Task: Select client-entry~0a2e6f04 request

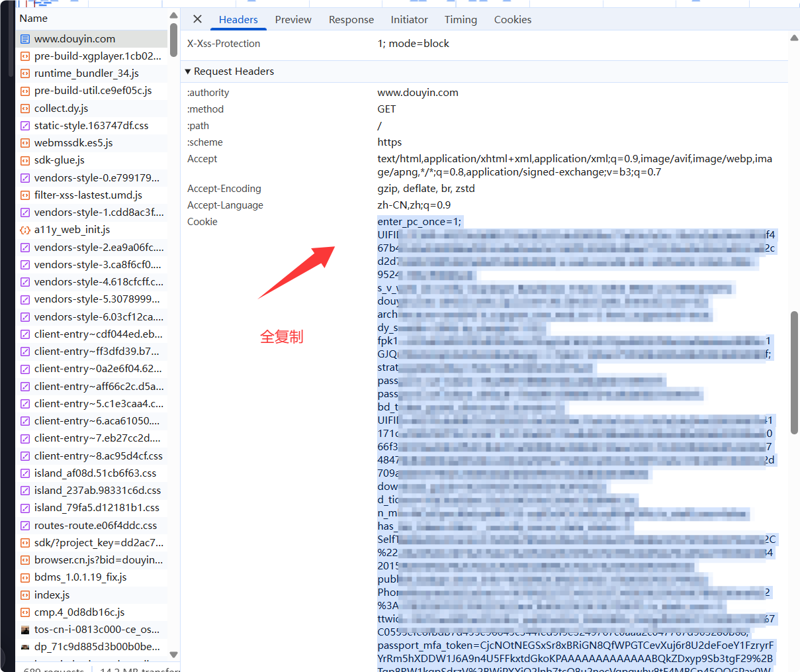Action: (x=91, y=369)
